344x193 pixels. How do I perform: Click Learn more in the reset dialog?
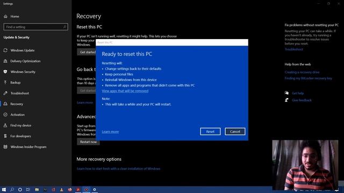pyautogui.click(x=110, y=131)
